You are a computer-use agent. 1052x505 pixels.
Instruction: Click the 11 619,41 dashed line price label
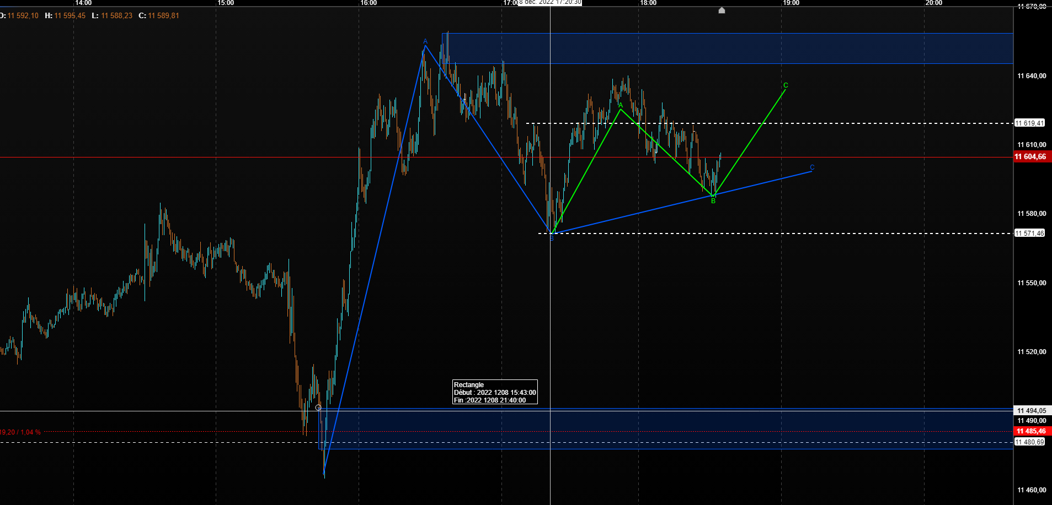[1030, 123]
